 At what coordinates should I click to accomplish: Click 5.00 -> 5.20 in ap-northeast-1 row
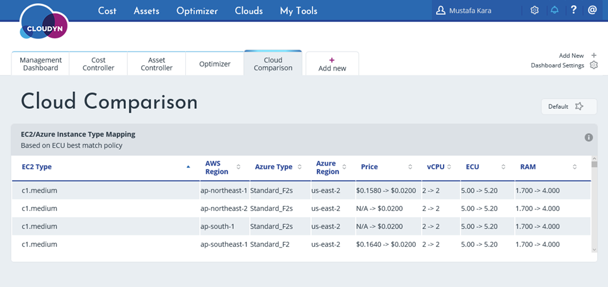[479, 191]
